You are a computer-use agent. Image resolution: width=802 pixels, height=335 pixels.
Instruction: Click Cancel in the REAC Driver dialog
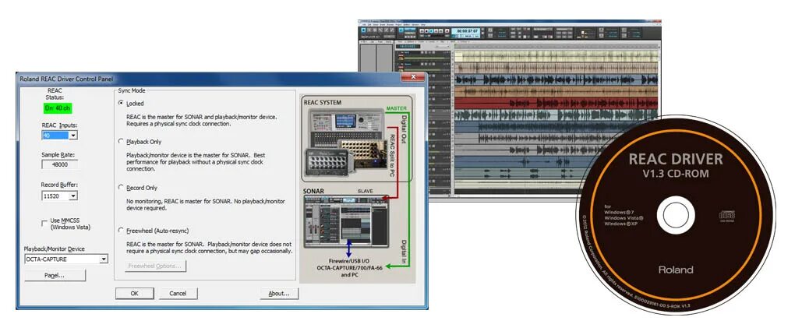click(178, 294)
